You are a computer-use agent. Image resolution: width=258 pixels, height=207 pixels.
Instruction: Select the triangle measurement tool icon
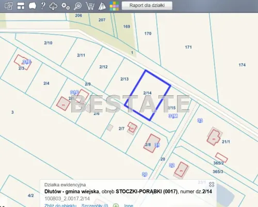(x=102, y=6)
